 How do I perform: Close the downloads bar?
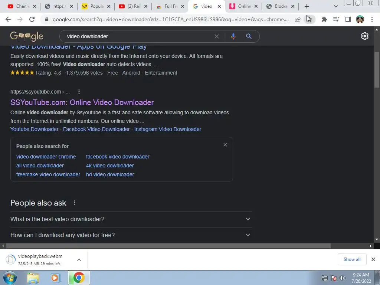pos(373,259)
